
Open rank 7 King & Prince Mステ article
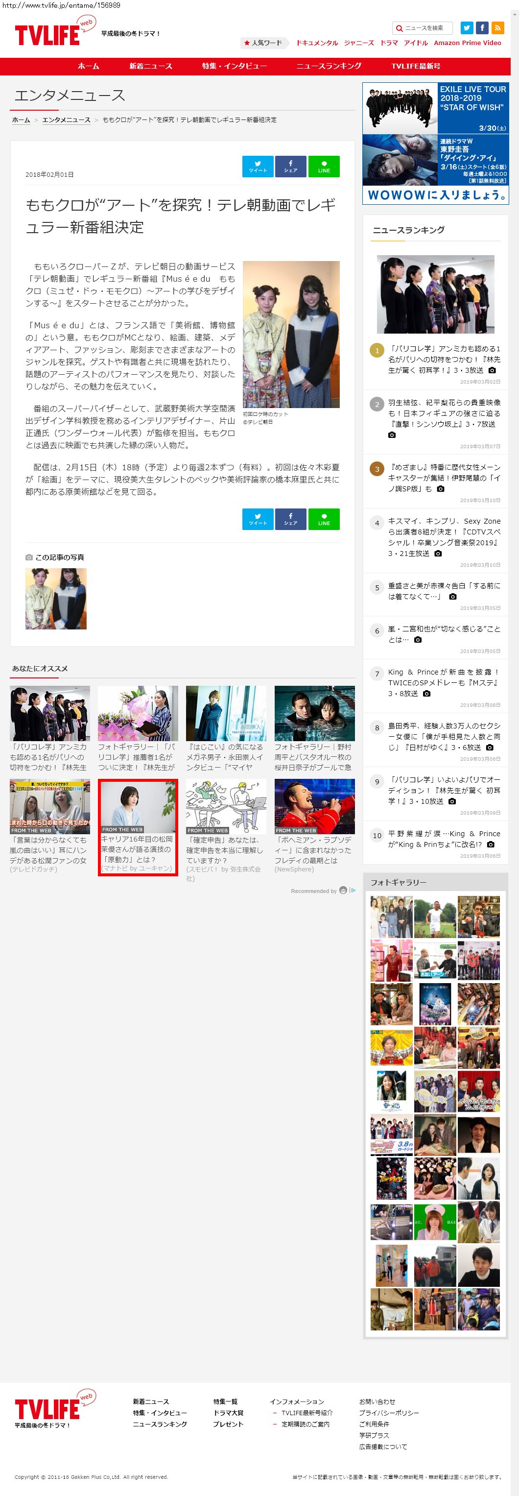coord(444,682)
